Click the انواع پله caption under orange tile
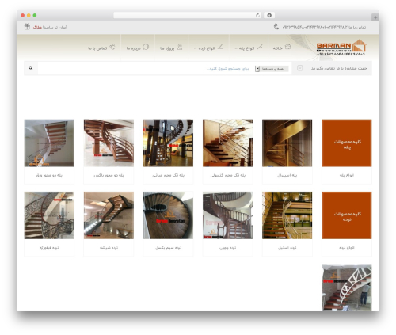Screen dimensions: 396x335 347,175
